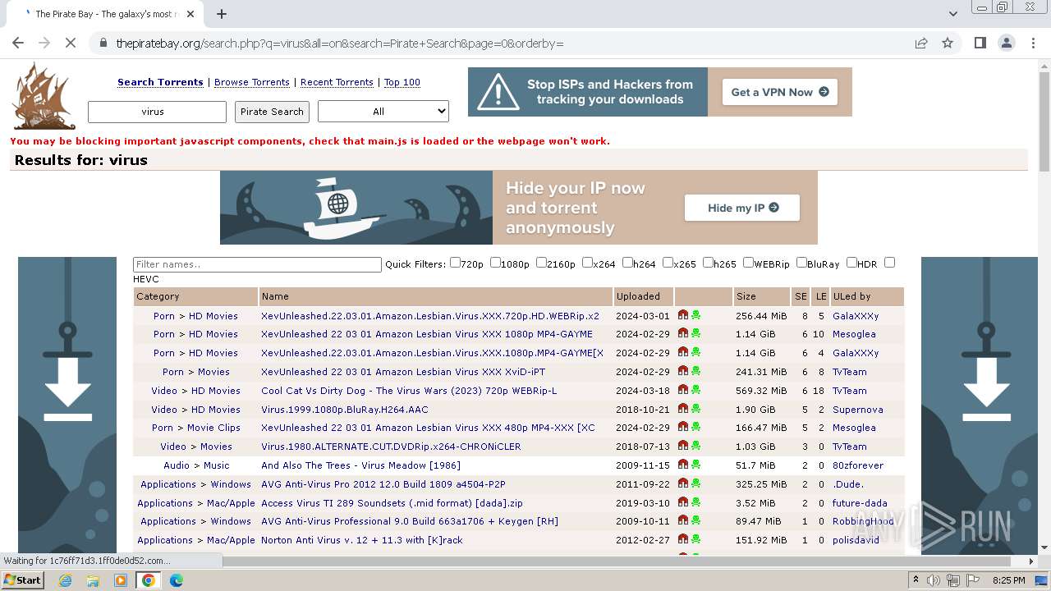
Task: Open a new tab with the plus icon
Action: pos(222,14)
